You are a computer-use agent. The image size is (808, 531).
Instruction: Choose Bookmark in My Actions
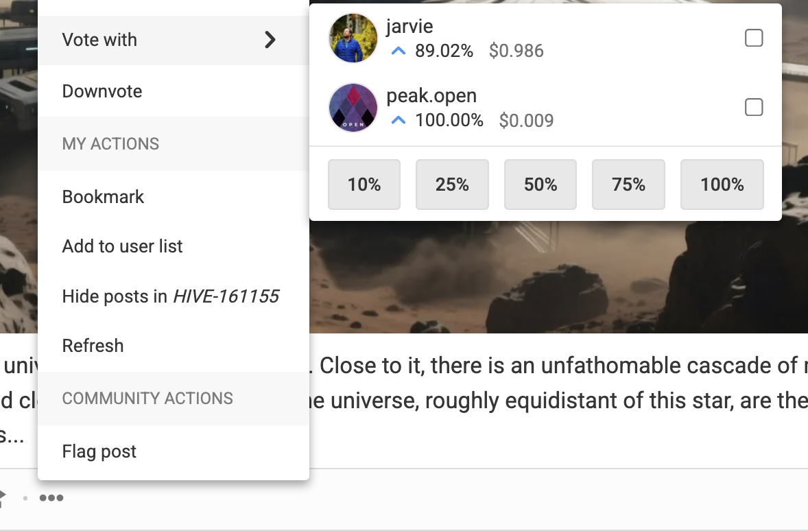pos(103,197)
